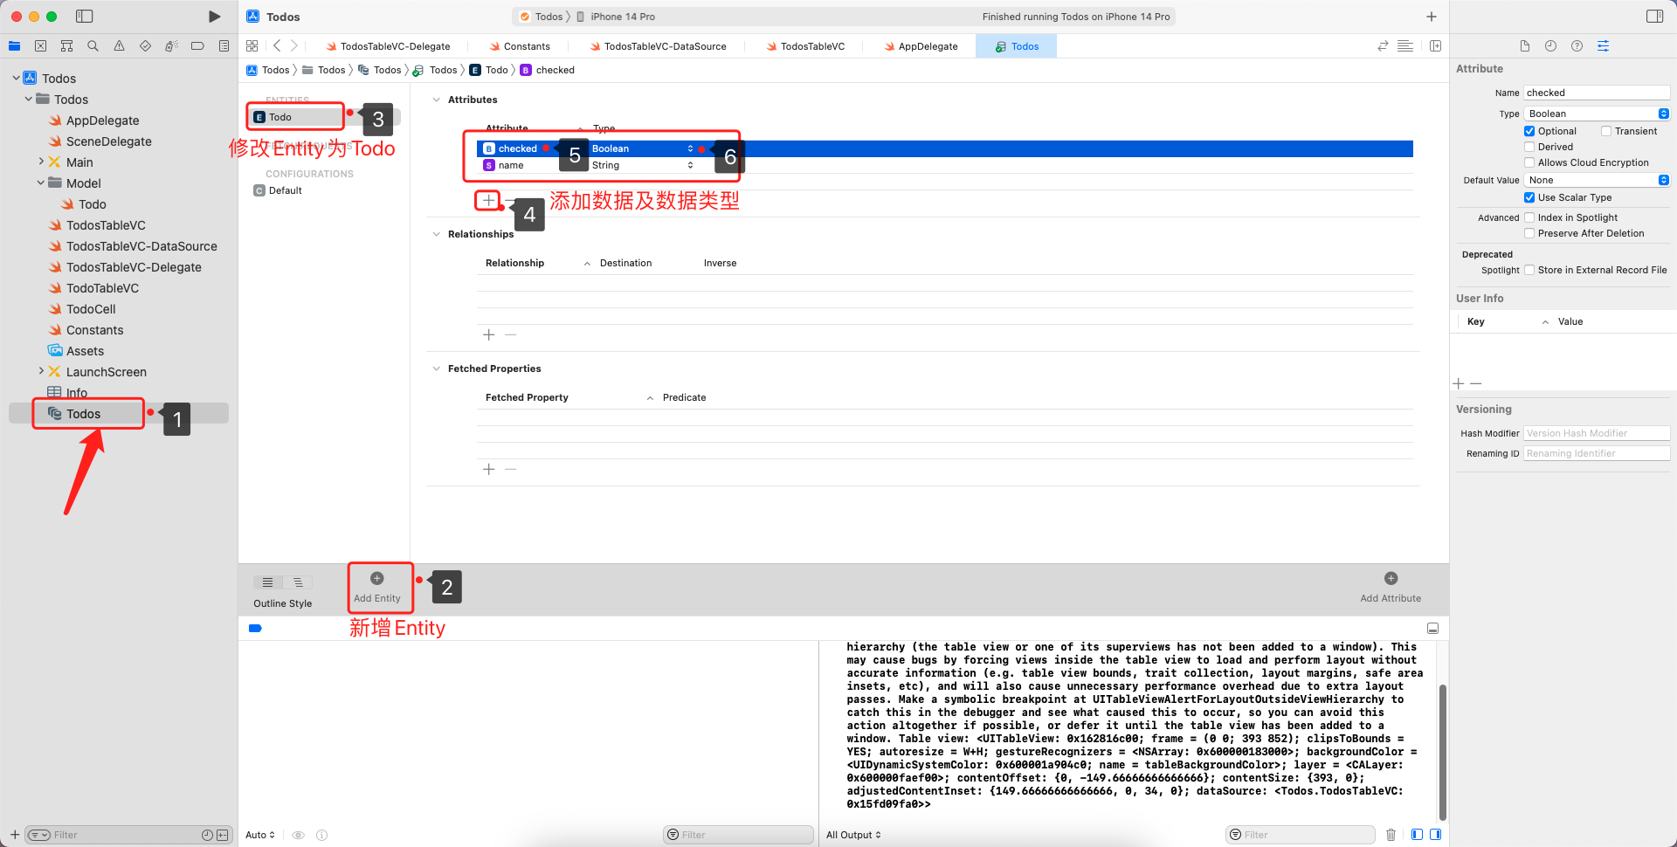The width and height of the screenshot is (1677, 847).
Task: Enable Preserve After Deletion checkbox
Action: coord(1529,233)
